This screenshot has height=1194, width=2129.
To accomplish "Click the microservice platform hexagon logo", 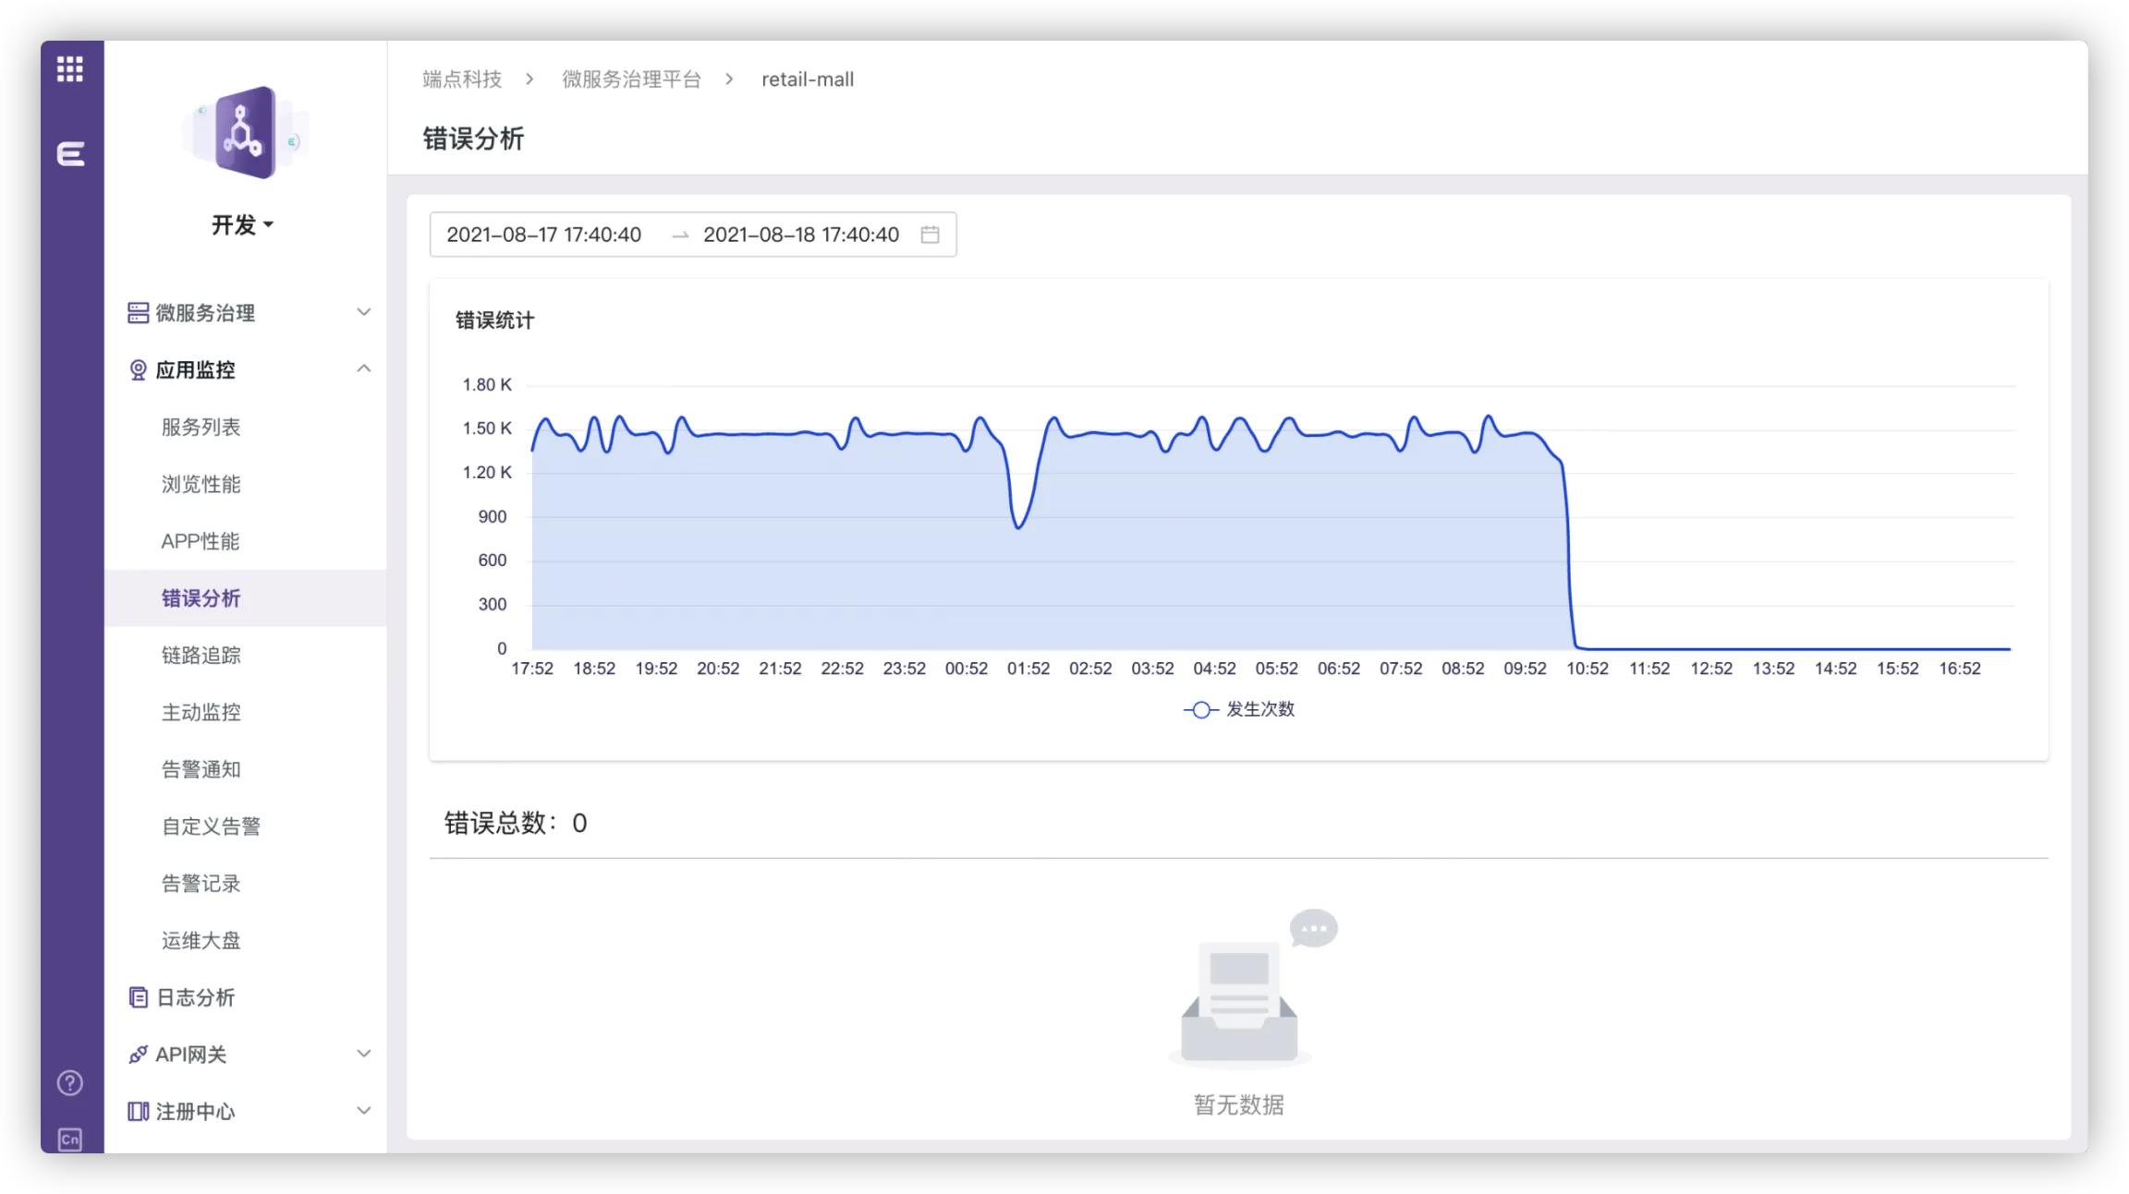I will pyautogui.click(x=245, y=134).
